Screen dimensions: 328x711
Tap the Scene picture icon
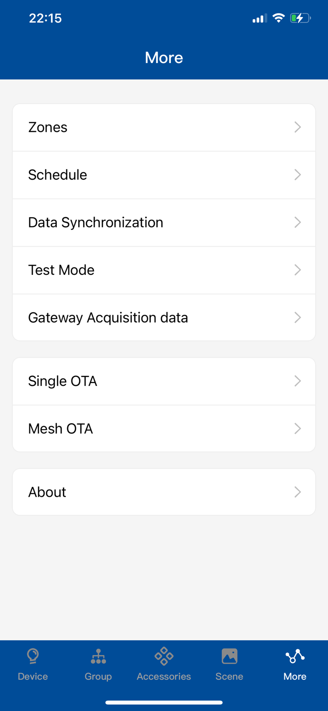[229, 656]
